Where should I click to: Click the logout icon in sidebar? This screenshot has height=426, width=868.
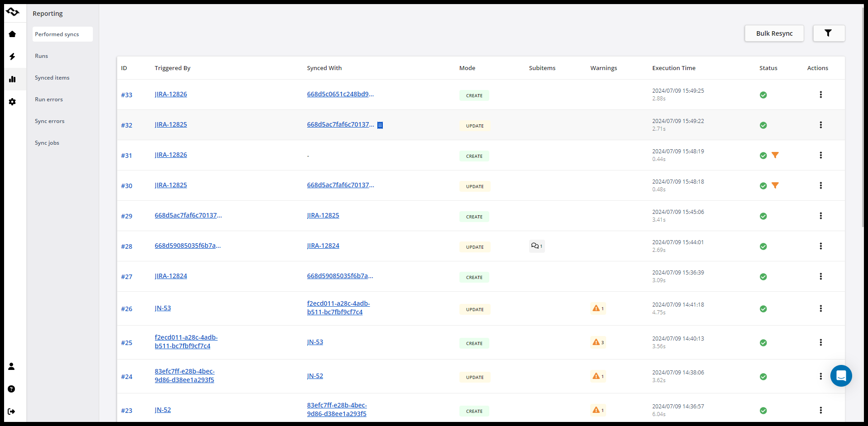click(11, 412)
